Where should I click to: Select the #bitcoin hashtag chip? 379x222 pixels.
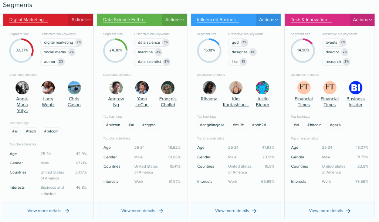click(113, 125)
